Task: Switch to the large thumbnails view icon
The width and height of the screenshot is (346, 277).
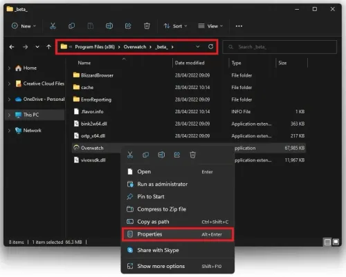Action: [x=336, y=242]
